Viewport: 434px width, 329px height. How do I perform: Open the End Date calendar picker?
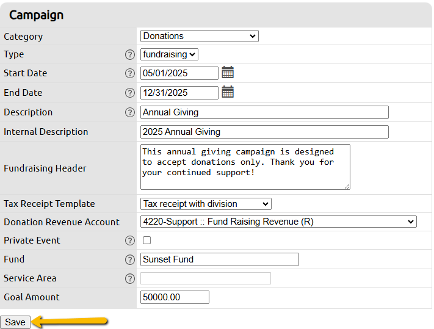[x=228, y=92]
